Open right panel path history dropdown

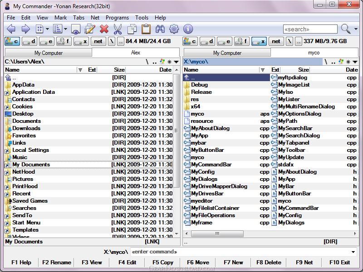click(x=355, y=62)
